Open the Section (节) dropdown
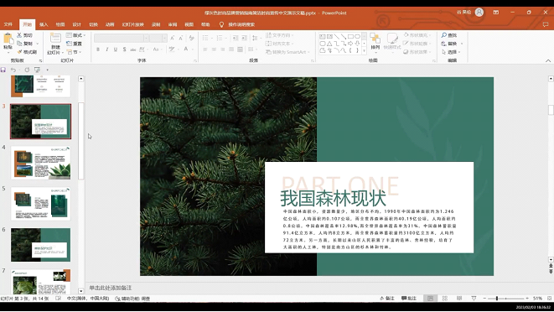554x312 pixels. (x=74, y=52)
